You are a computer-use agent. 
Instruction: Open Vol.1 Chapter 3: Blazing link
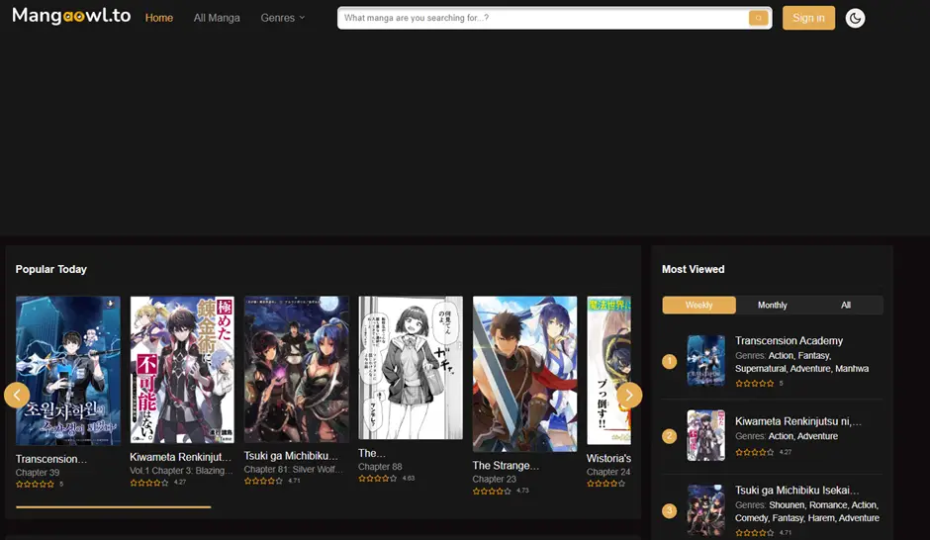coord(181,471)
